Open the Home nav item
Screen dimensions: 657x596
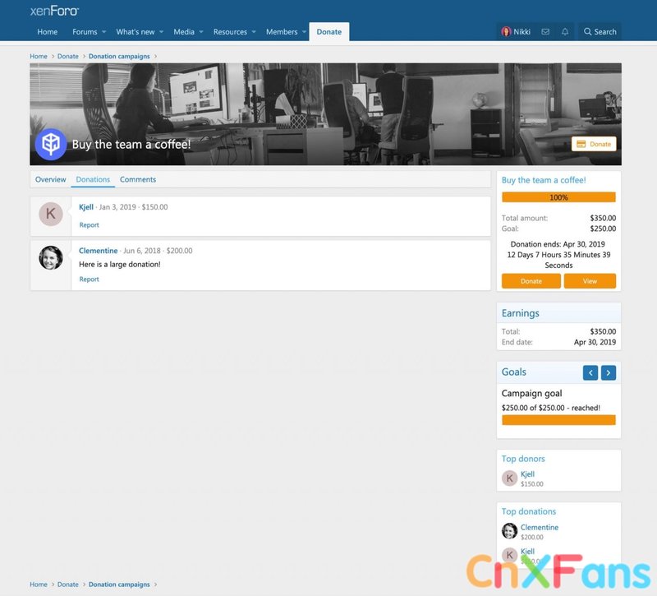(48, 32)
